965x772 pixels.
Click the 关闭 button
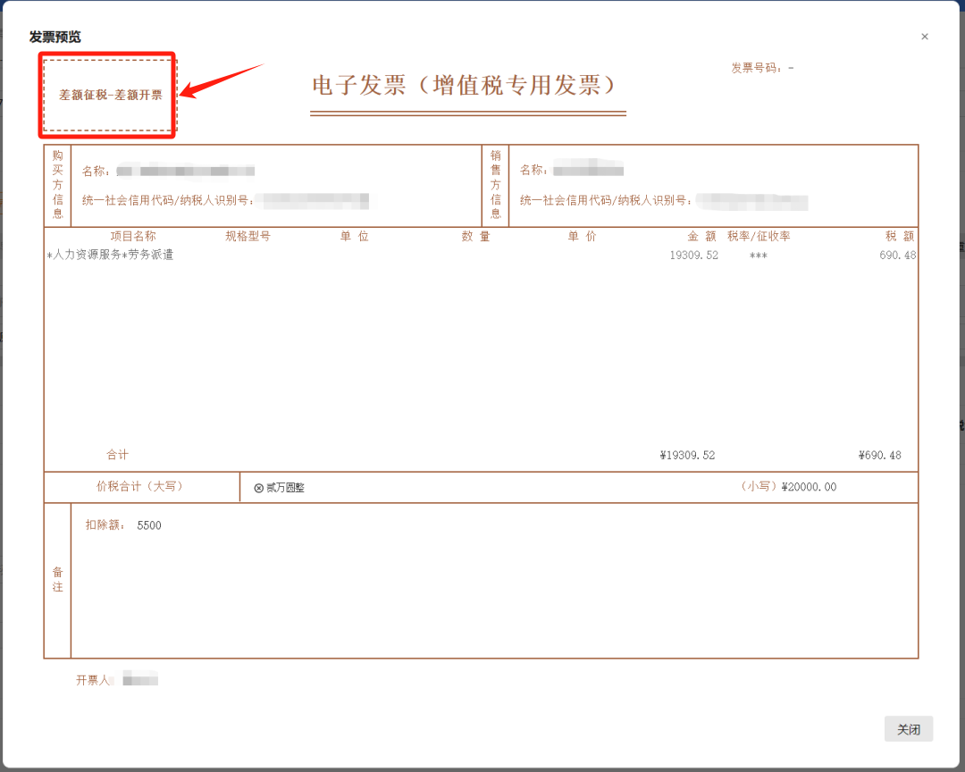(x=909, y=729)
